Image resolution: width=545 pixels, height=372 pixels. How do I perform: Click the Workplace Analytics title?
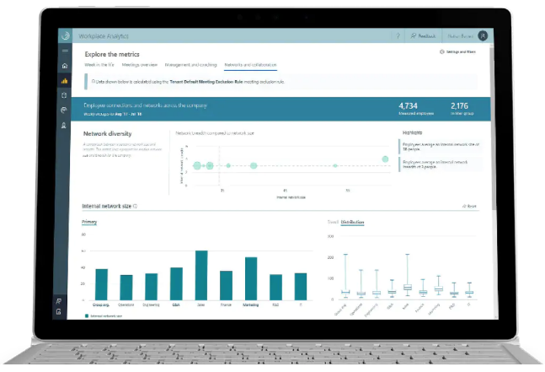click(104, 36)
